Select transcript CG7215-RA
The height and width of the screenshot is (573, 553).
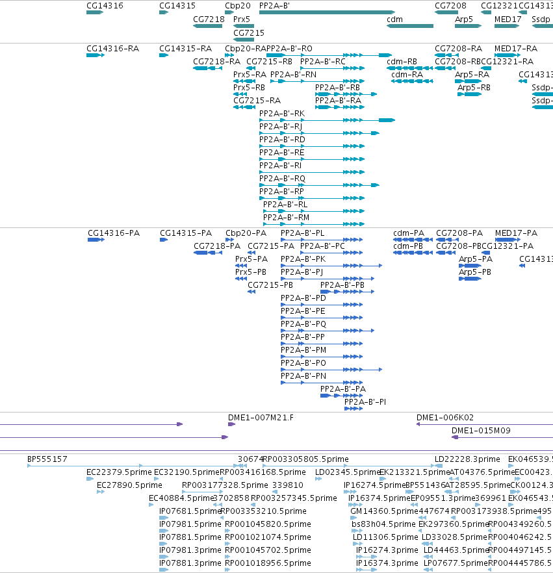point(257,101)
